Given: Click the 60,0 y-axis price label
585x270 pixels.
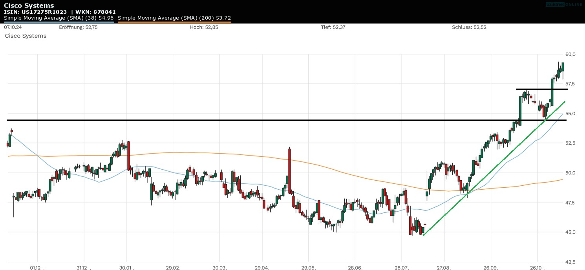Looking at the screenshot, I should pyautogui.click(x=570, y=54).
